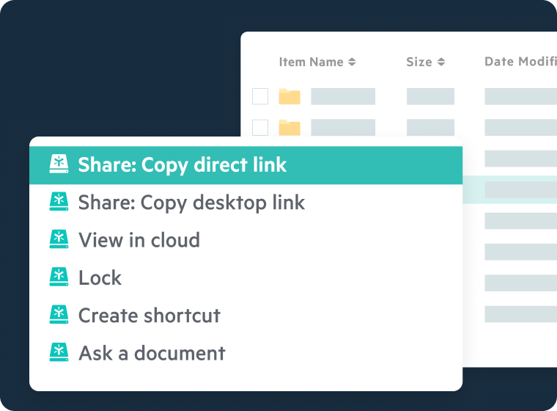The image size is (557, 411).
Task: Choose the View in cloud menu text
Action: click(x=139, y=239)
